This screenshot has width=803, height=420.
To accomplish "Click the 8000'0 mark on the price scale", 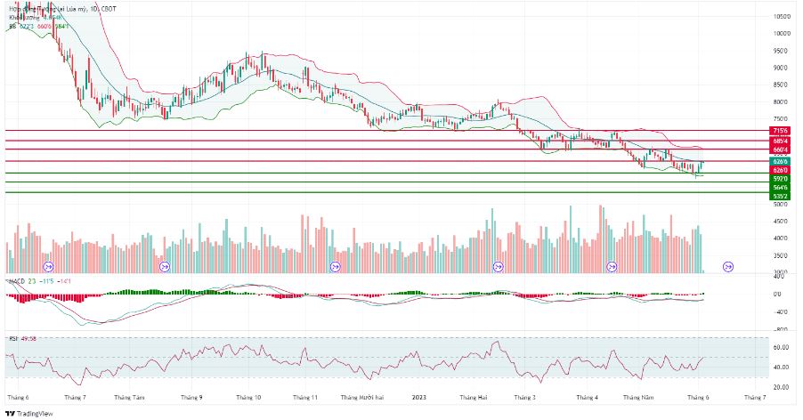I will click(782, 102).
